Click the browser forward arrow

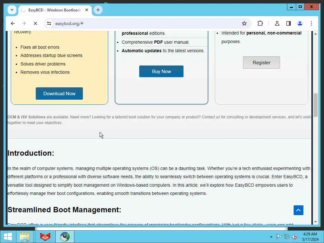[24, 23]
